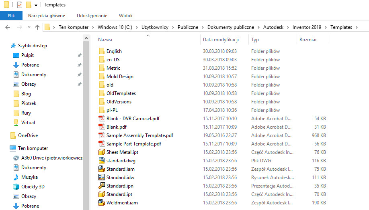Viewport: 369px width, 210px height.
Task: Open the Plik menu
Action: click(x=11, y=16)
